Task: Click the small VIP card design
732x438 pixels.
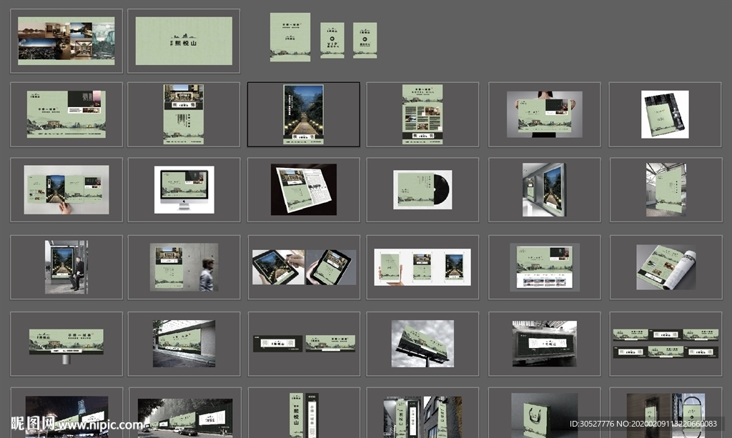Action: tap(332, 40)
